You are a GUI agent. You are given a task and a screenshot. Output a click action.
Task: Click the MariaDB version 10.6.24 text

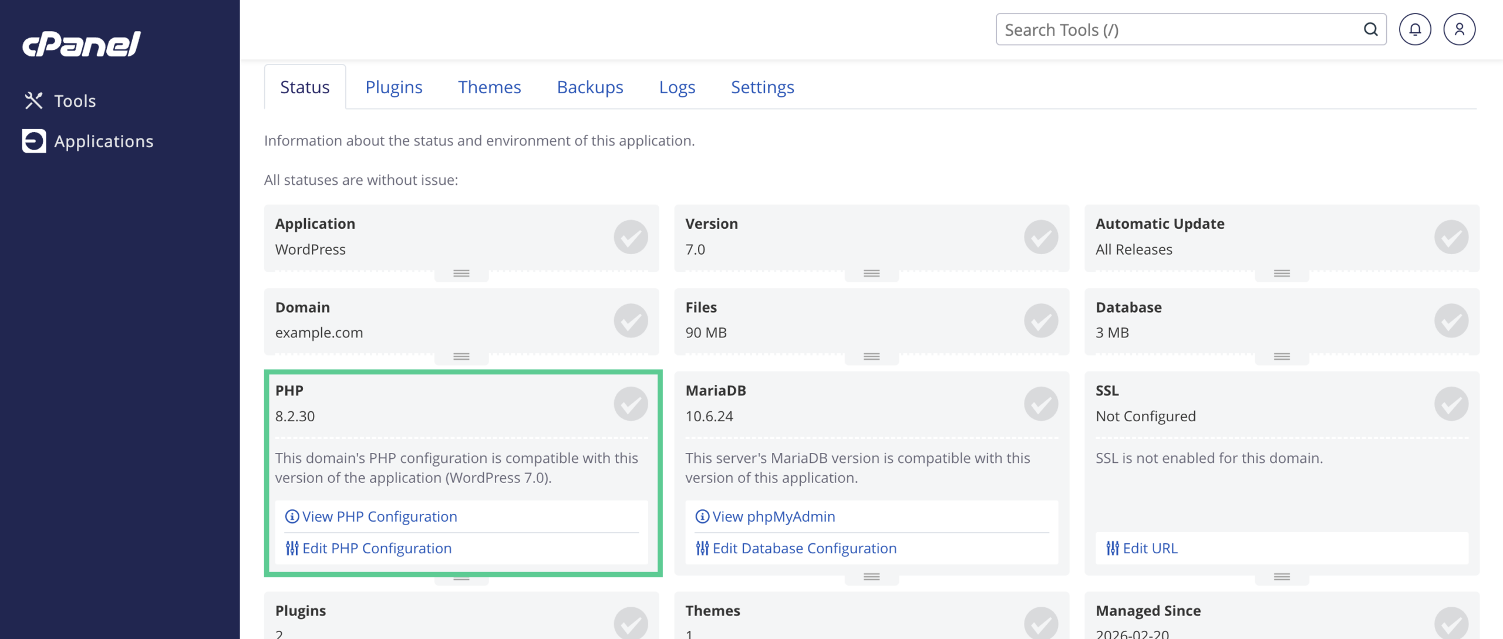tap(709, 416)
